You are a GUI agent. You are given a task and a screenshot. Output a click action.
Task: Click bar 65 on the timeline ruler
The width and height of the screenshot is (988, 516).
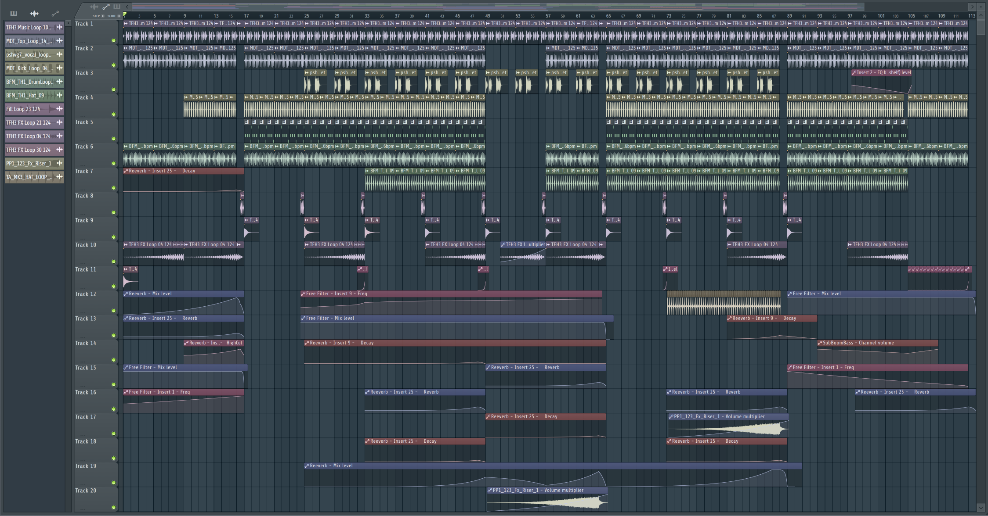coord(608,16)
